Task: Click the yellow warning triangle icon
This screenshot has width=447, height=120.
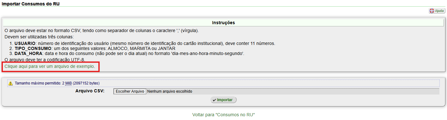Action: [11, 83]
